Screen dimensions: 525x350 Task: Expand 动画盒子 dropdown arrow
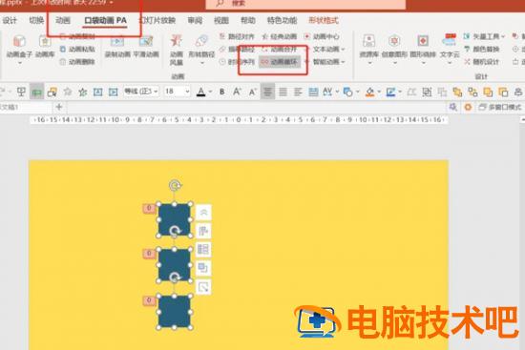click(19, 63)
